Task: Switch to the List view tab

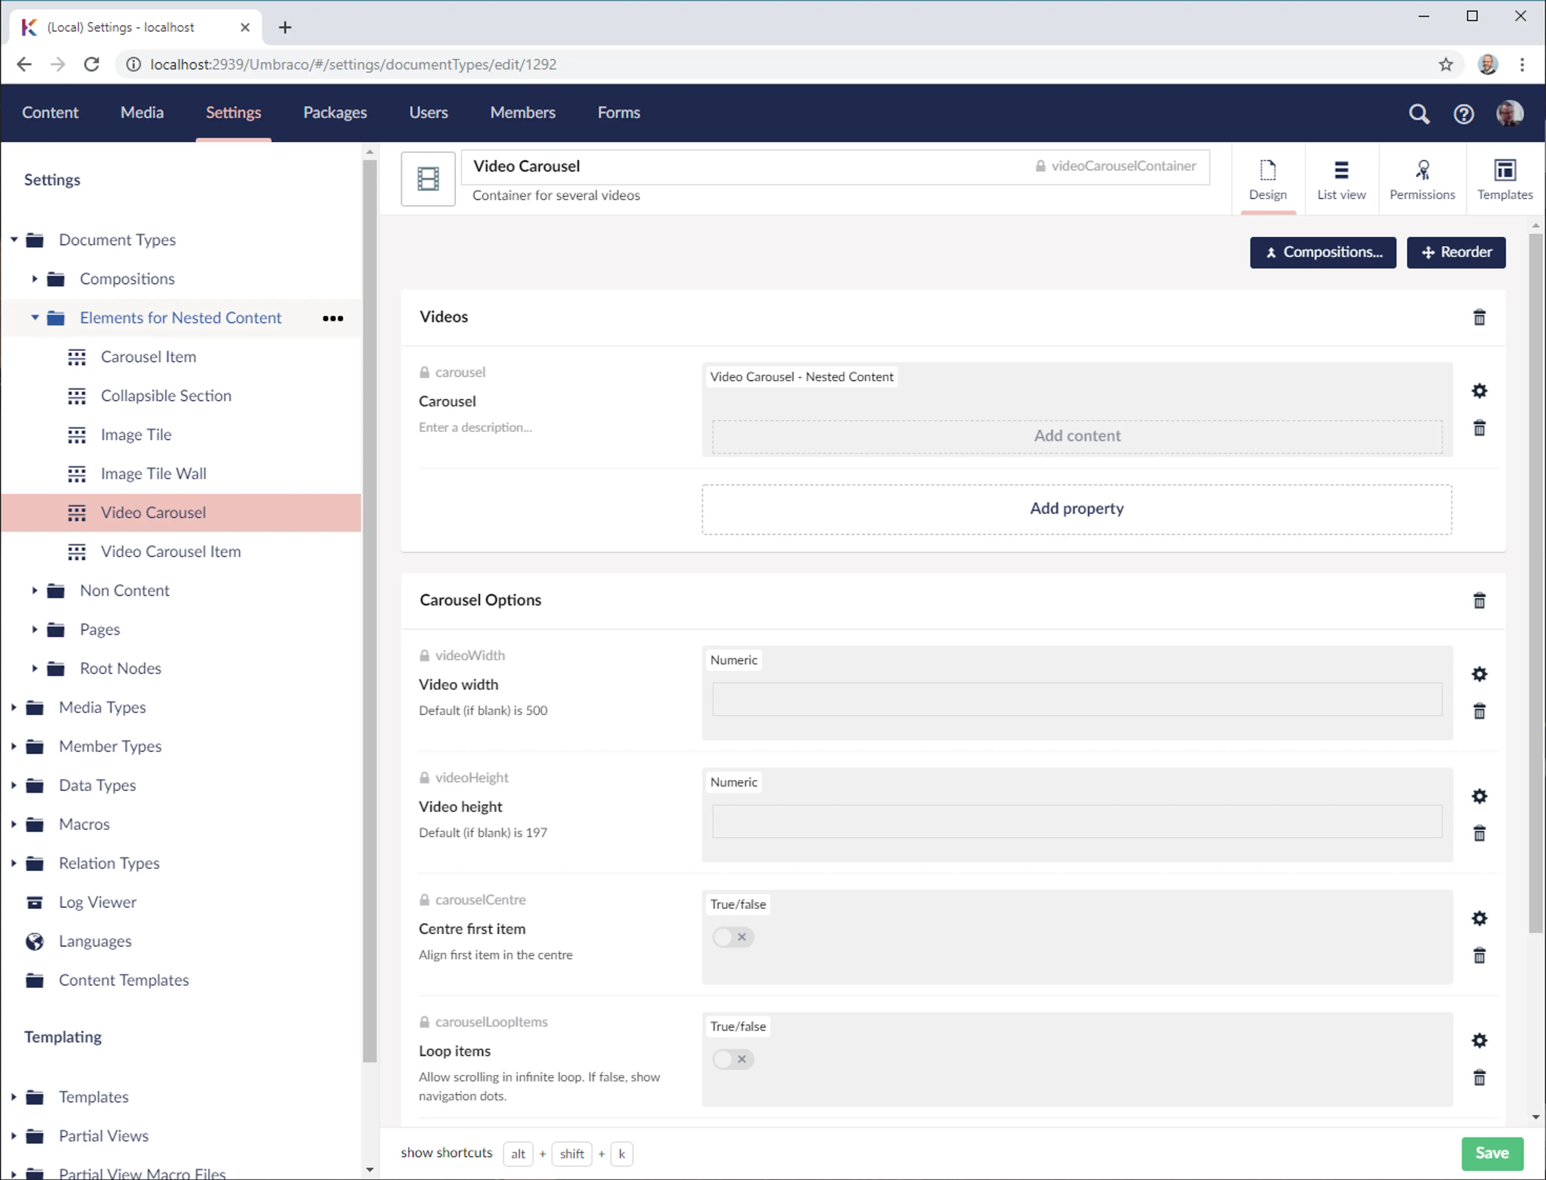Action: coord(1341,179)
